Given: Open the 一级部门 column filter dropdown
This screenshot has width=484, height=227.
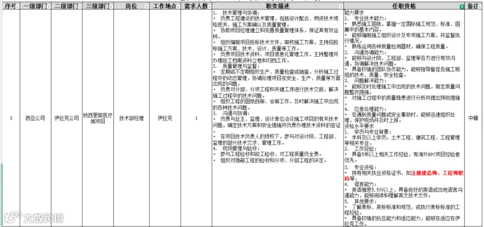Looking at the screenshot, I should click(x=48, y=7).
